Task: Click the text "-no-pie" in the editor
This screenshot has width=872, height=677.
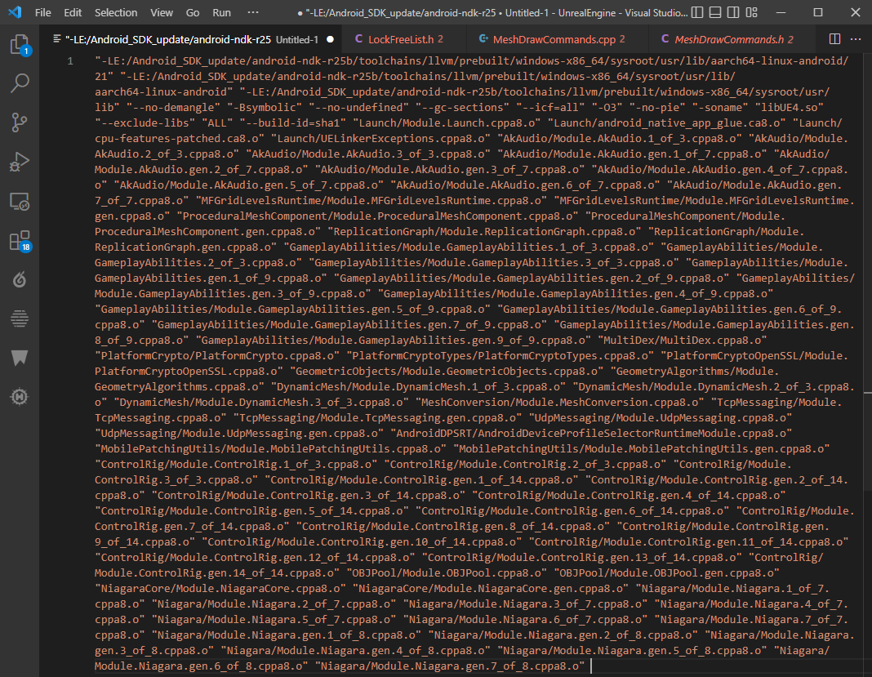Action: coord(661,107)
